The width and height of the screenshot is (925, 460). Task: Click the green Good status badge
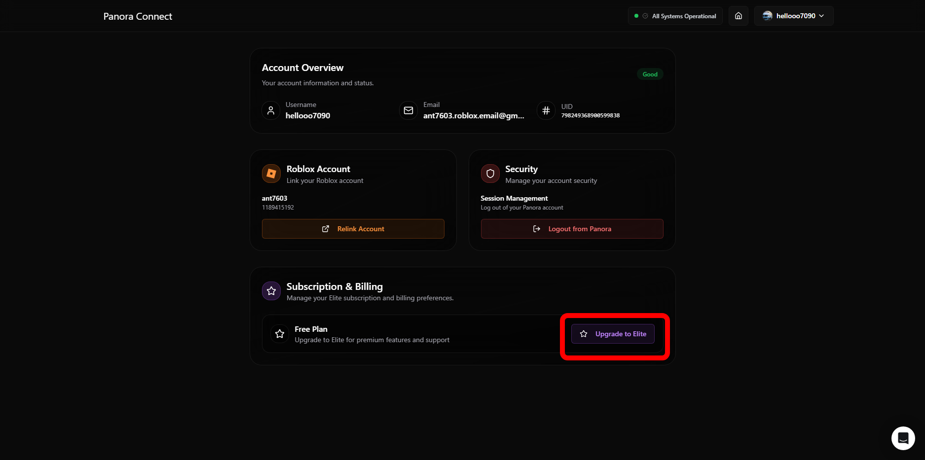[650, 74]
